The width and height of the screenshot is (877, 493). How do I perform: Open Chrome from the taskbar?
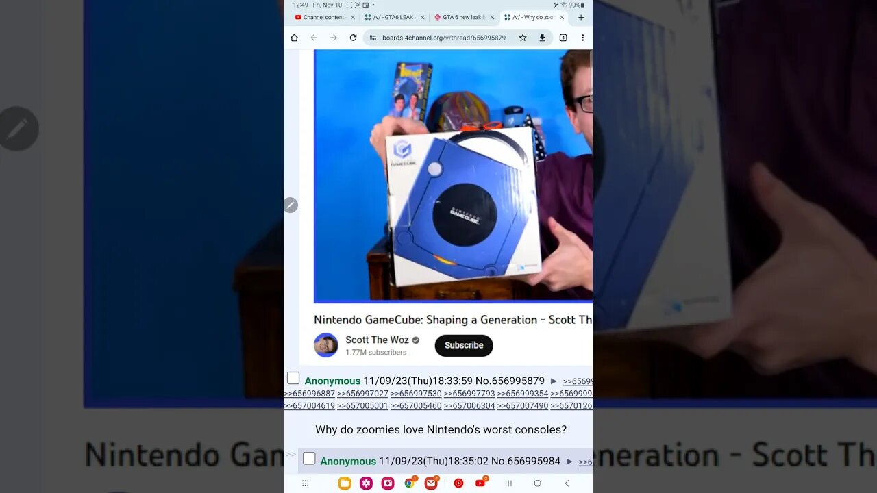tap(410, 483)
